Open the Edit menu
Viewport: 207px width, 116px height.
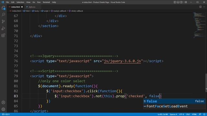pyautogui.click(x=13, y=2)
